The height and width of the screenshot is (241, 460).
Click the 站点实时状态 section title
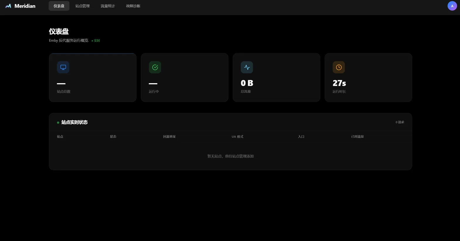75,122
